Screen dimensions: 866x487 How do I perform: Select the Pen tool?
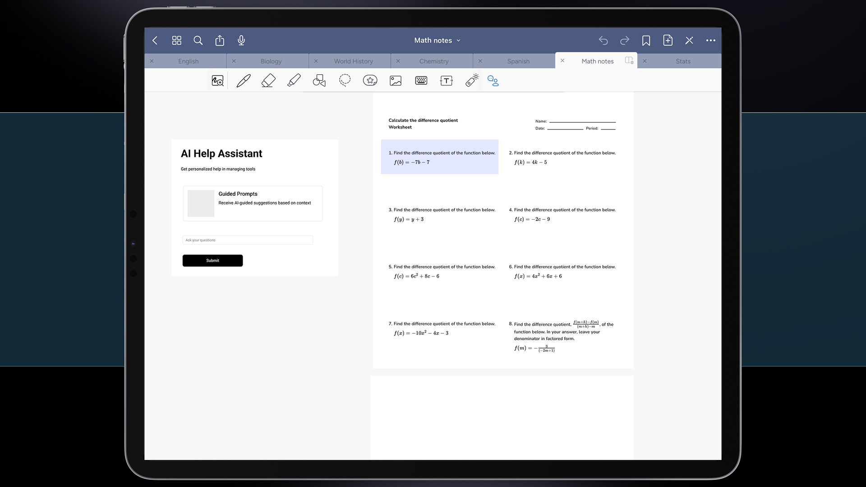tap(243, 81)
